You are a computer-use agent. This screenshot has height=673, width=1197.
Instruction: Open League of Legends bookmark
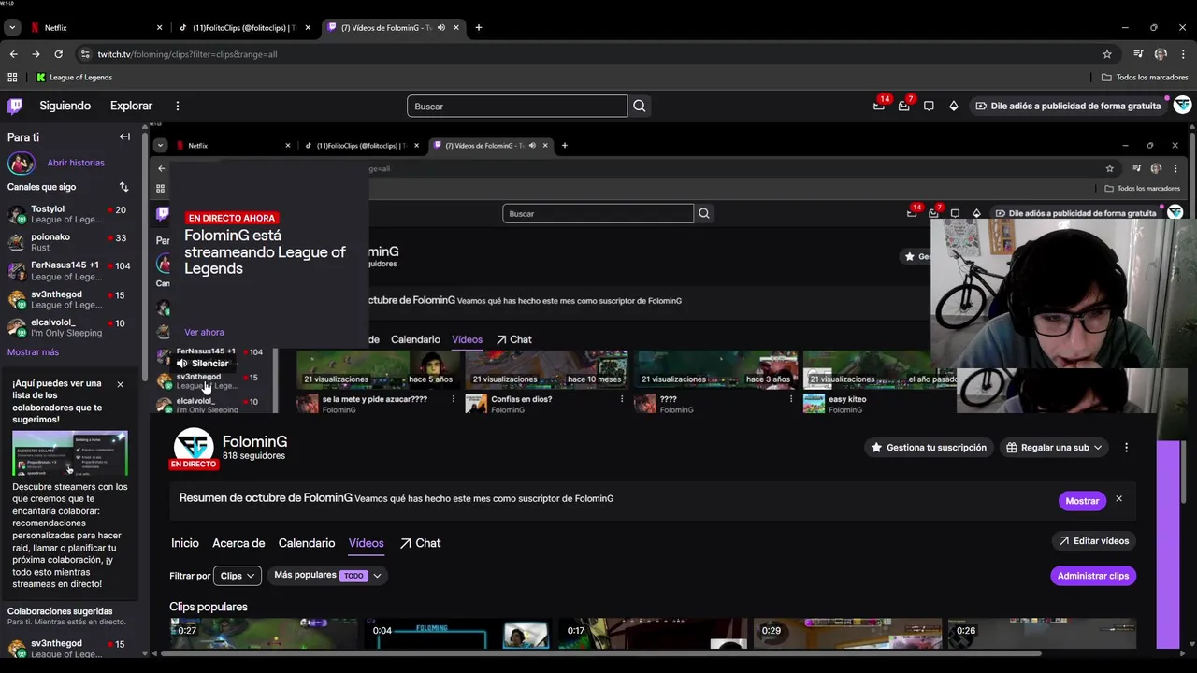click(x=74, y=77)
